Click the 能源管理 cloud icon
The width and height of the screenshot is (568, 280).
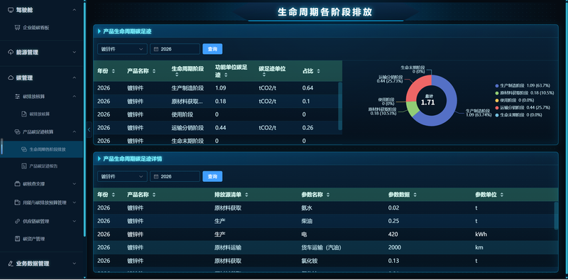(x=11, y=52)
